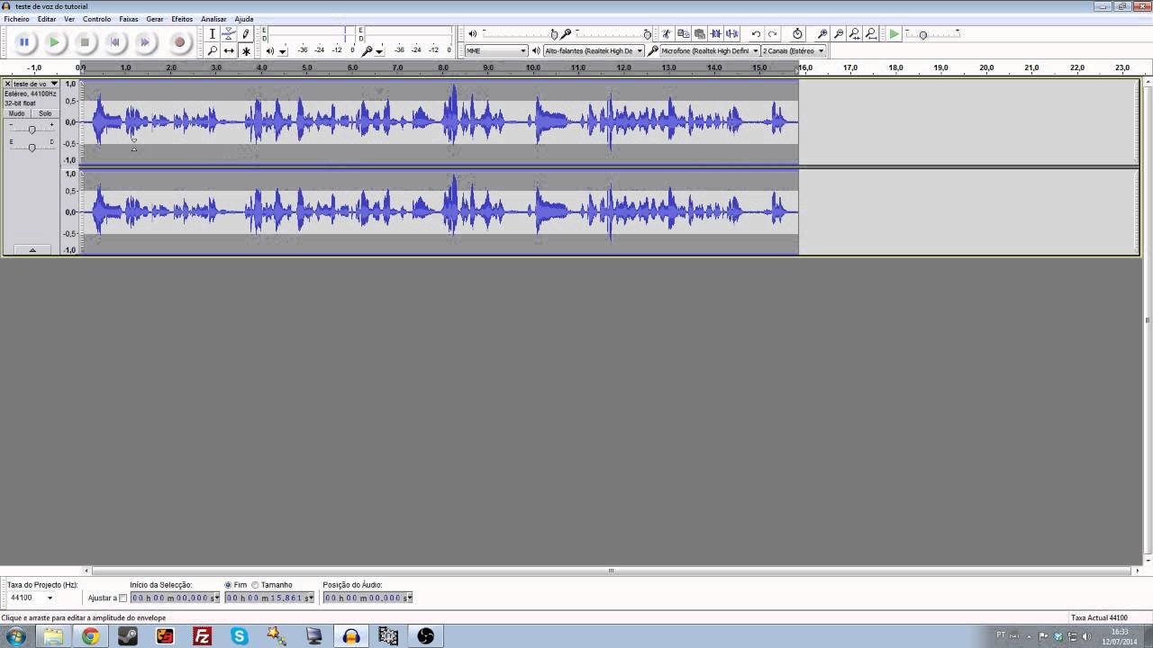Open input meter microphone dropdown
This screenshot has width=1153, height=648.
click(379, 51)
